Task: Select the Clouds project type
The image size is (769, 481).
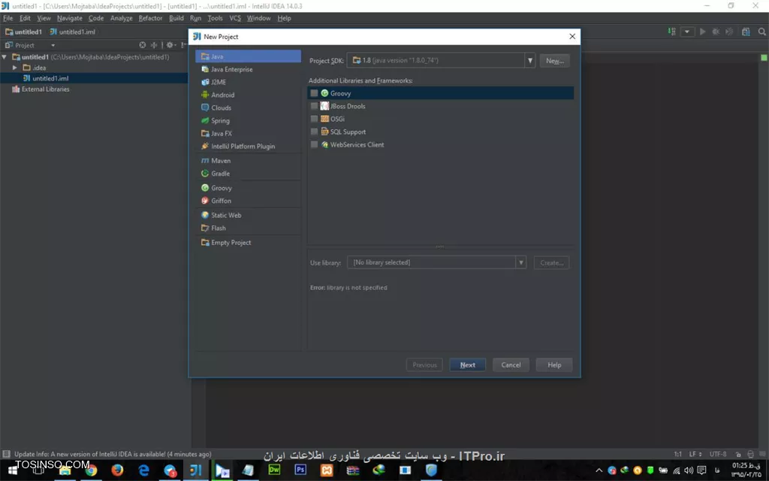Action: coord(248,107)
